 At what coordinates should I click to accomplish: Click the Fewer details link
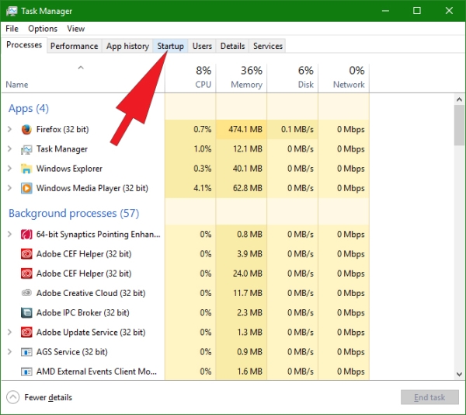coord(48,397)
